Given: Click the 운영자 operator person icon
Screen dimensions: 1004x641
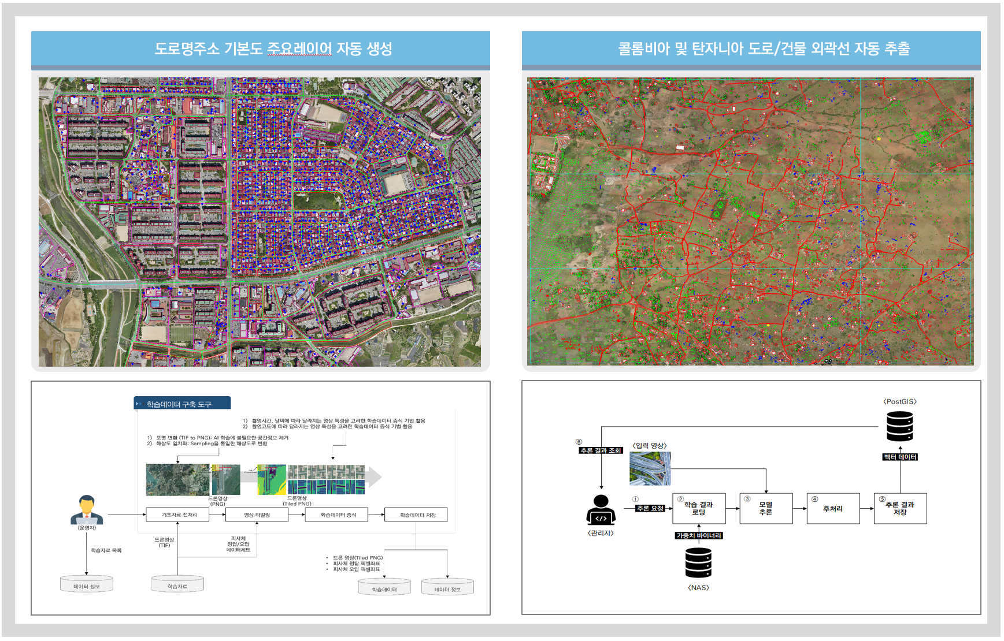Looking at the screenshot, I should click(87, 509).
